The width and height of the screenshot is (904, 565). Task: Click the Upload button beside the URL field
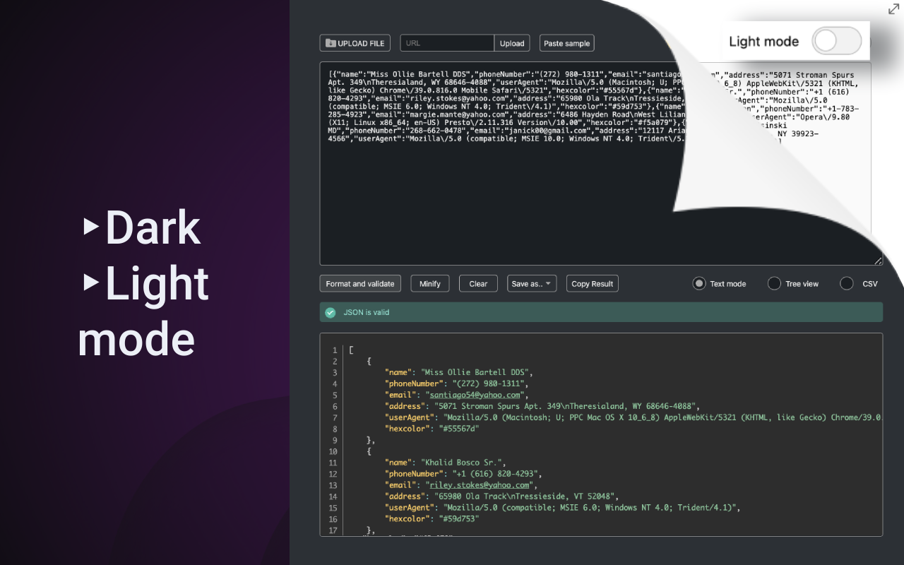(x=512, y=43)
